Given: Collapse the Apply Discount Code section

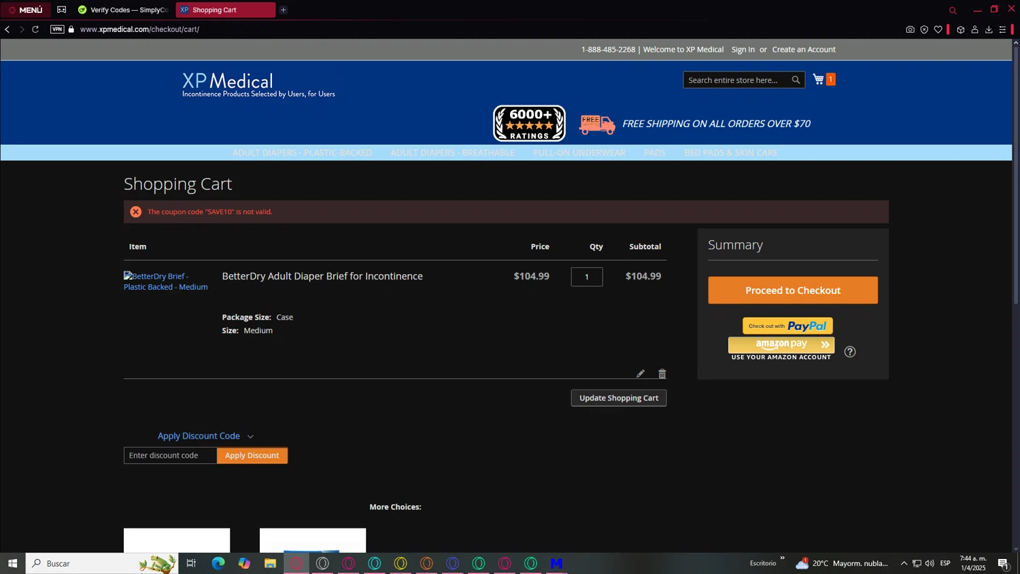Looking at the screenshot, I should [205, 436].
